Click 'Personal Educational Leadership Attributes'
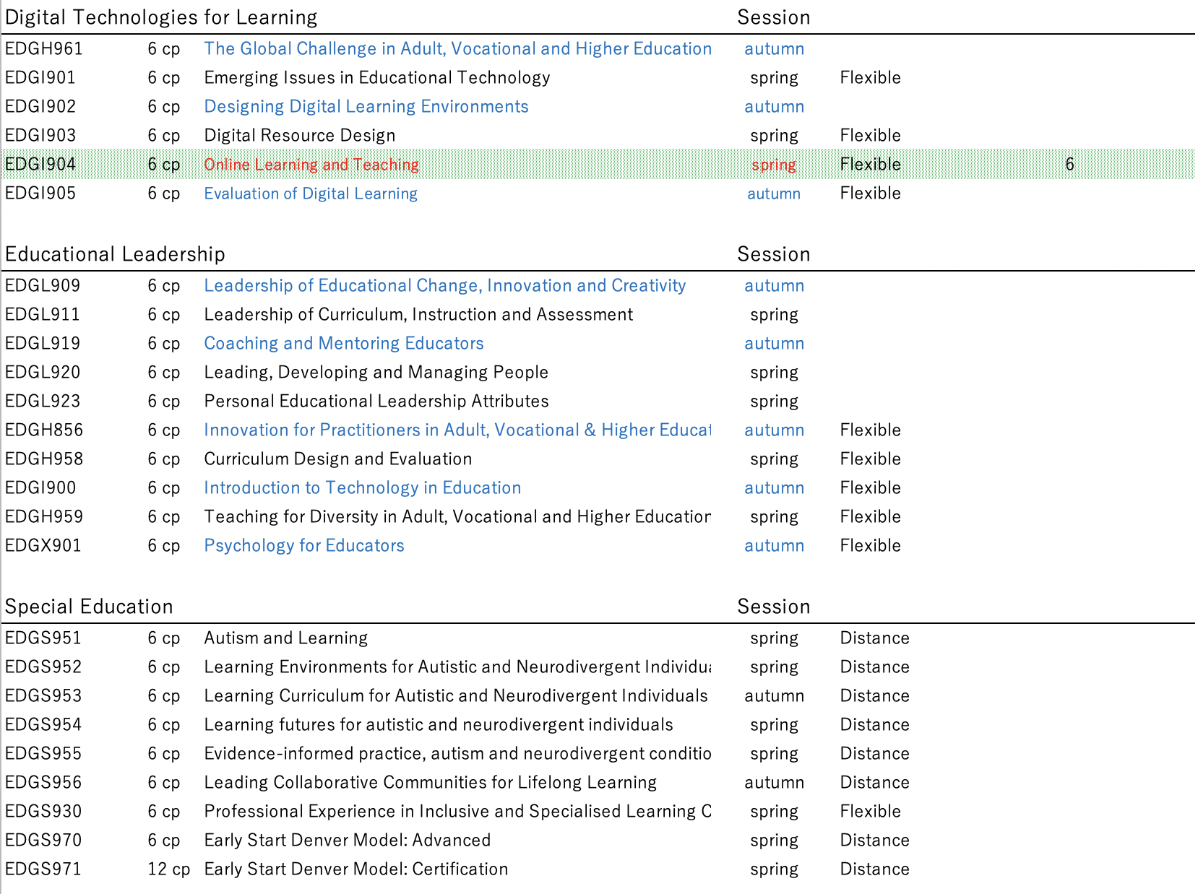 [x=376, y=401]
